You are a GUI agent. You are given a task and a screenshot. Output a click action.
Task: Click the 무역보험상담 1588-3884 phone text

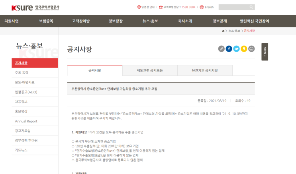click(x=179, y=7)
